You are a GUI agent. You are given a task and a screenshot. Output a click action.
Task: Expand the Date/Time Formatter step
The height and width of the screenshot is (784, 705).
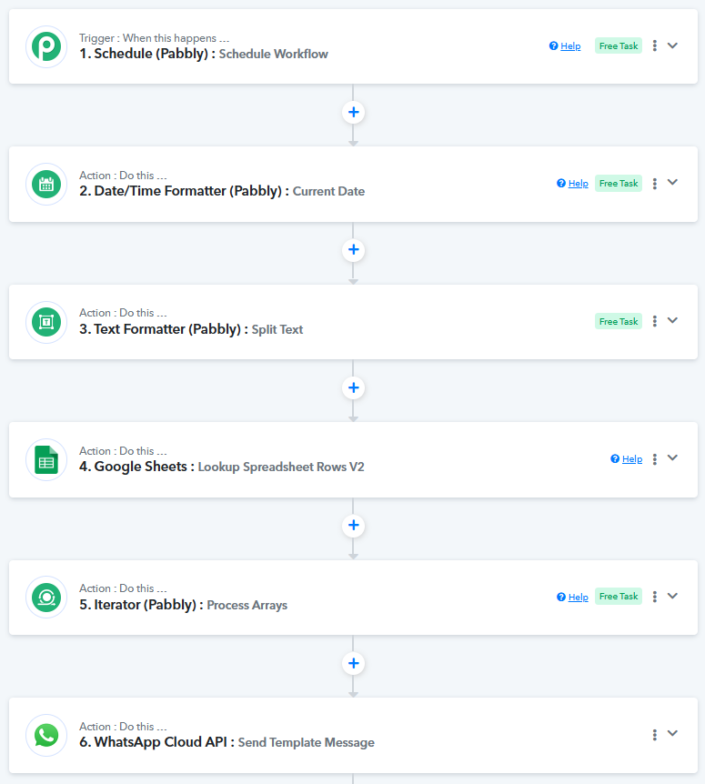point(672,183)
